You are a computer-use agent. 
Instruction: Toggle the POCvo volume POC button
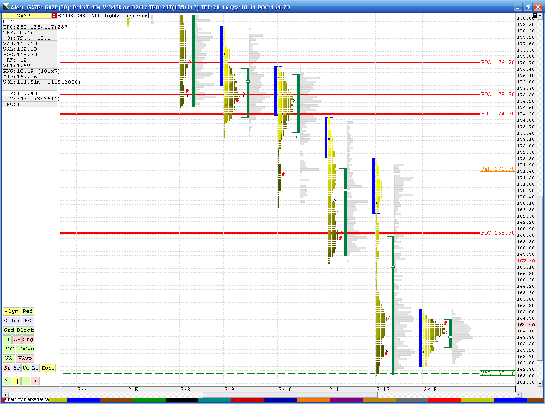[25, 349]
